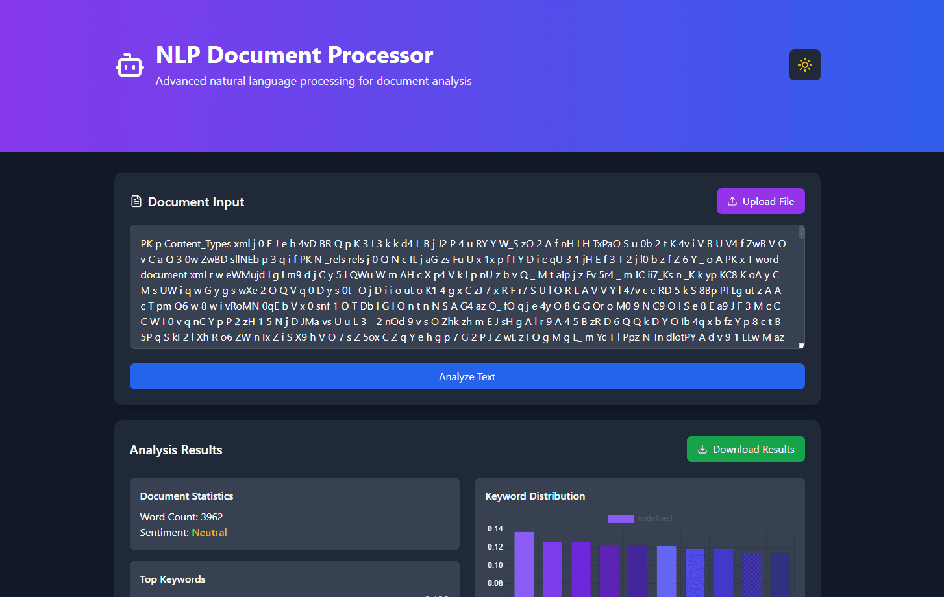Click the 'undefined' chart legend label
Viewport: 944px width, 597px height.
click(655, 518)
